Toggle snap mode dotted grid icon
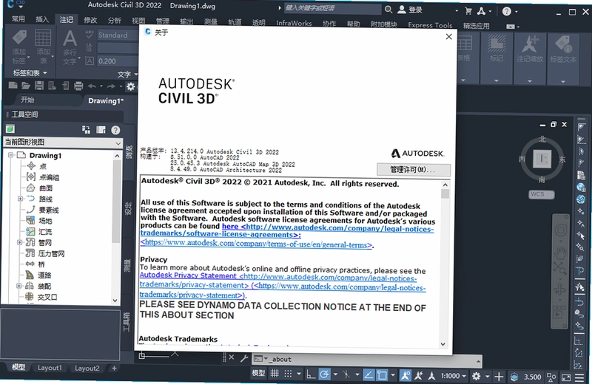 coord(288,374)
